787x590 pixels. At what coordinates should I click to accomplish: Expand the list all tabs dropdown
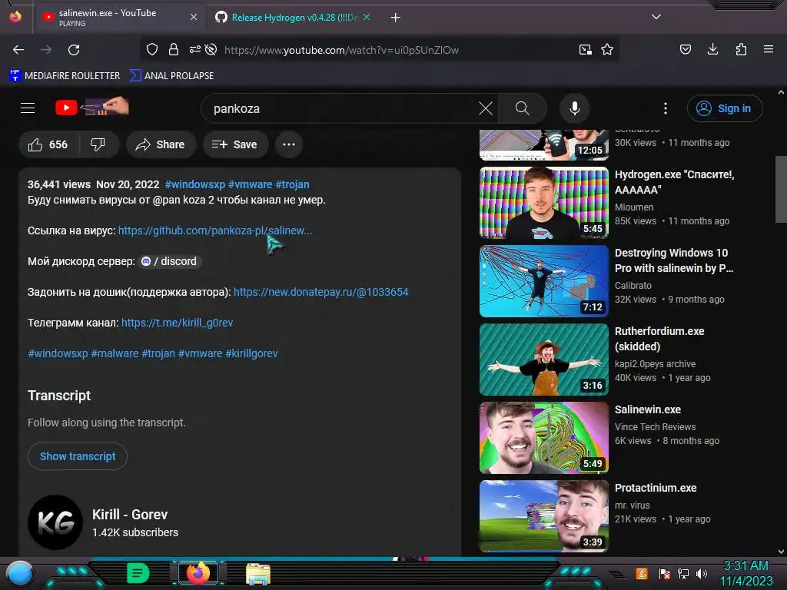click(656, 17)
